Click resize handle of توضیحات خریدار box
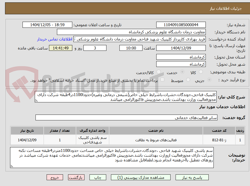This screenshot has width=250, height=186. tap(12, 166)
